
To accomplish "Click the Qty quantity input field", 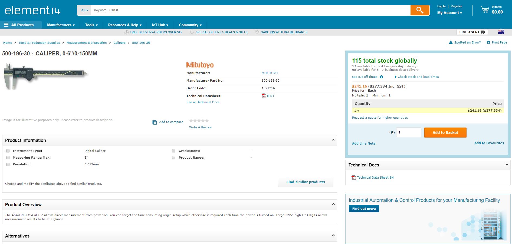I will point(408,132).
